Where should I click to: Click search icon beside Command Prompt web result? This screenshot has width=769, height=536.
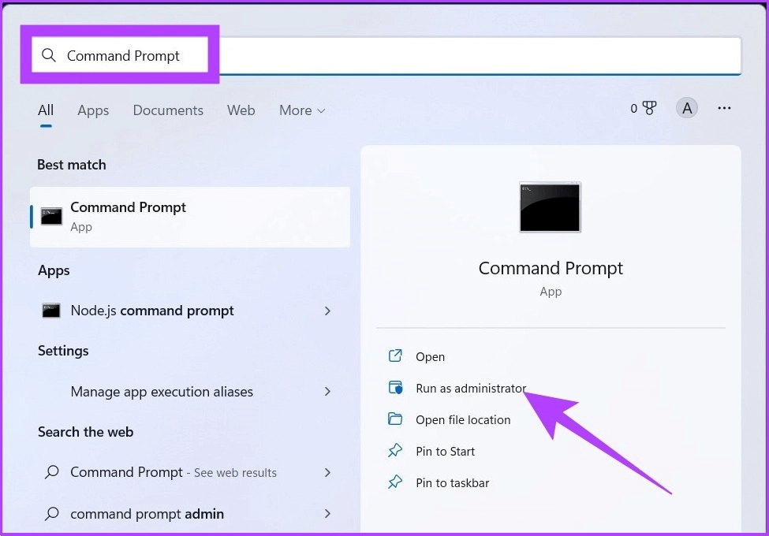click(x=51, y=472)
